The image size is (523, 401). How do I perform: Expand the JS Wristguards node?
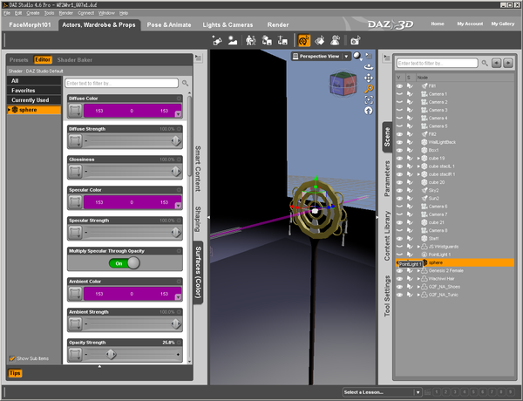tap(418, 247)
